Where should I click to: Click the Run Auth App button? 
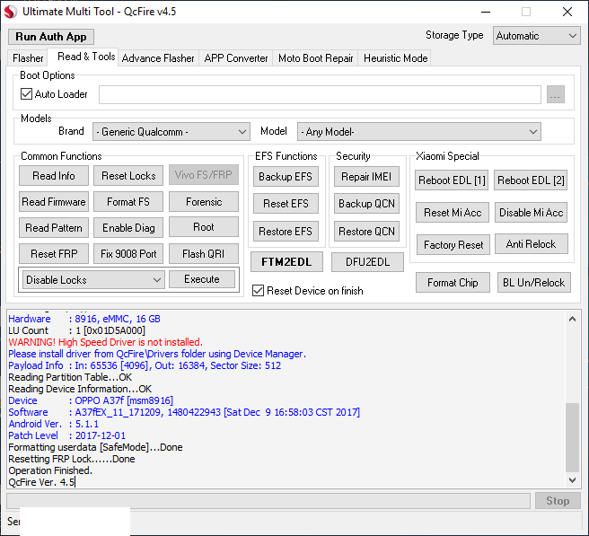tap(51, 37)
